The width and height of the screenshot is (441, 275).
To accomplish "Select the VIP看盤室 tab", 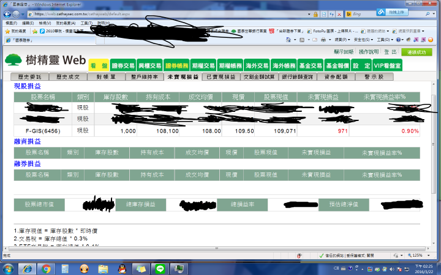I will click(x=387, y=65).
